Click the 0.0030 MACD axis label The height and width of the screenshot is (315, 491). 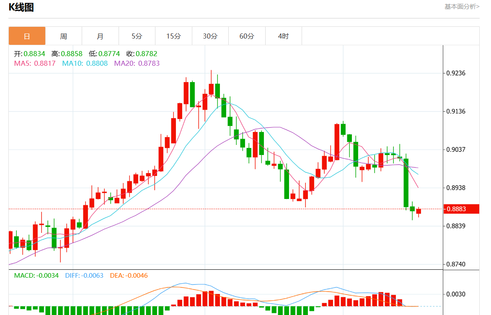(456, 294)
